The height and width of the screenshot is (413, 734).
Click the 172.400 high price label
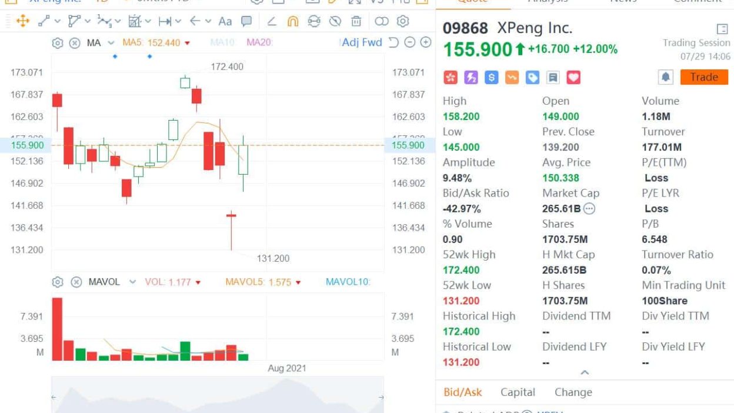pos(227,66)
